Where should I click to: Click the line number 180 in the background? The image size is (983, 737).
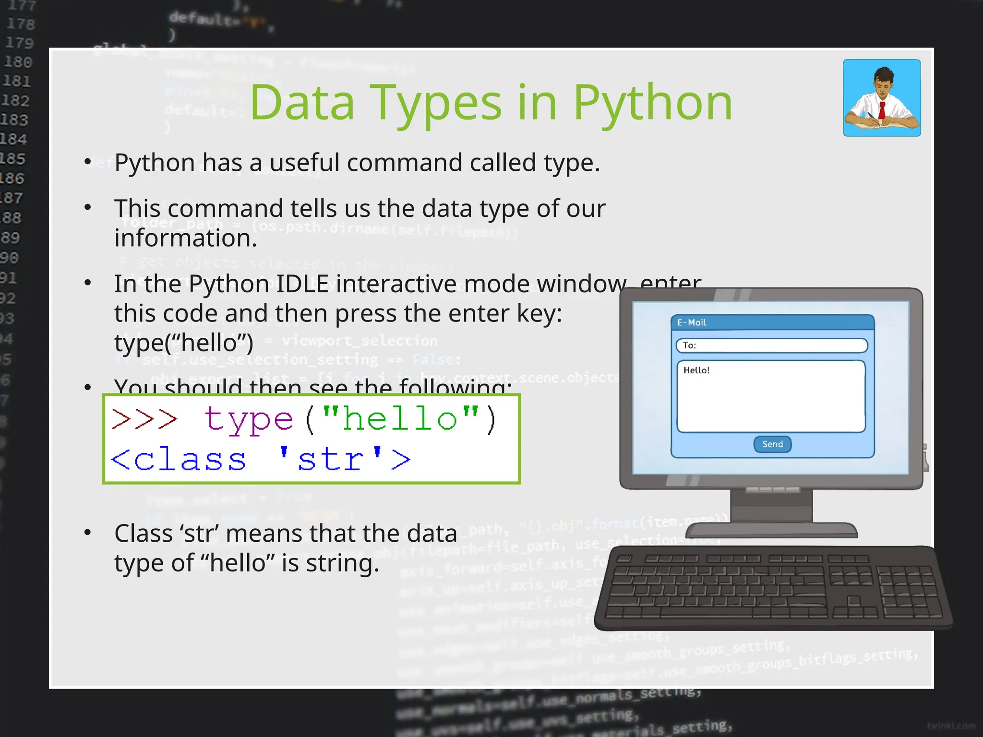click(18, 62)
